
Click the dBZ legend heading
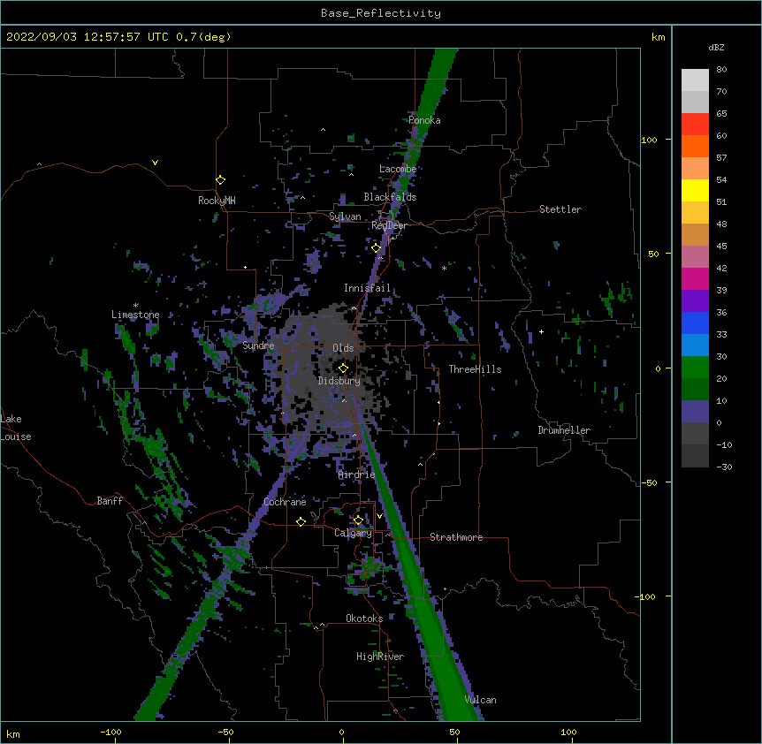(x=716, y=48)
